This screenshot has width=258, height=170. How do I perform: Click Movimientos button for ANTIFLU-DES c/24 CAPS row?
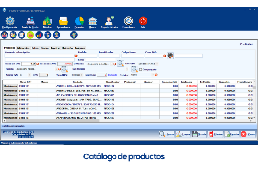(x=10, y=86)
